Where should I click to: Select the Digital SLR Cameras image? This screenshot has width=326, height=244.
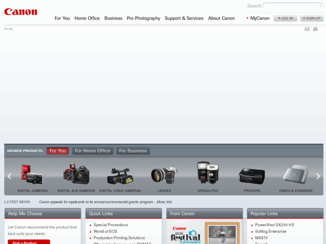point(76,173)
